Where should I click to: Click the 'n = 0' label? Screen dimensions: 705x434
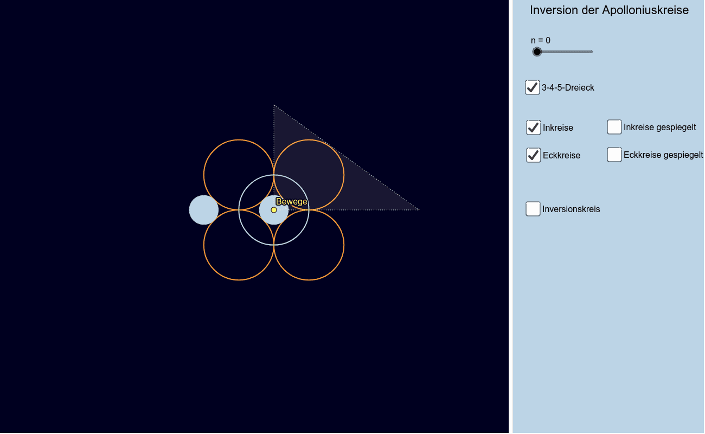tap(541, 40)
